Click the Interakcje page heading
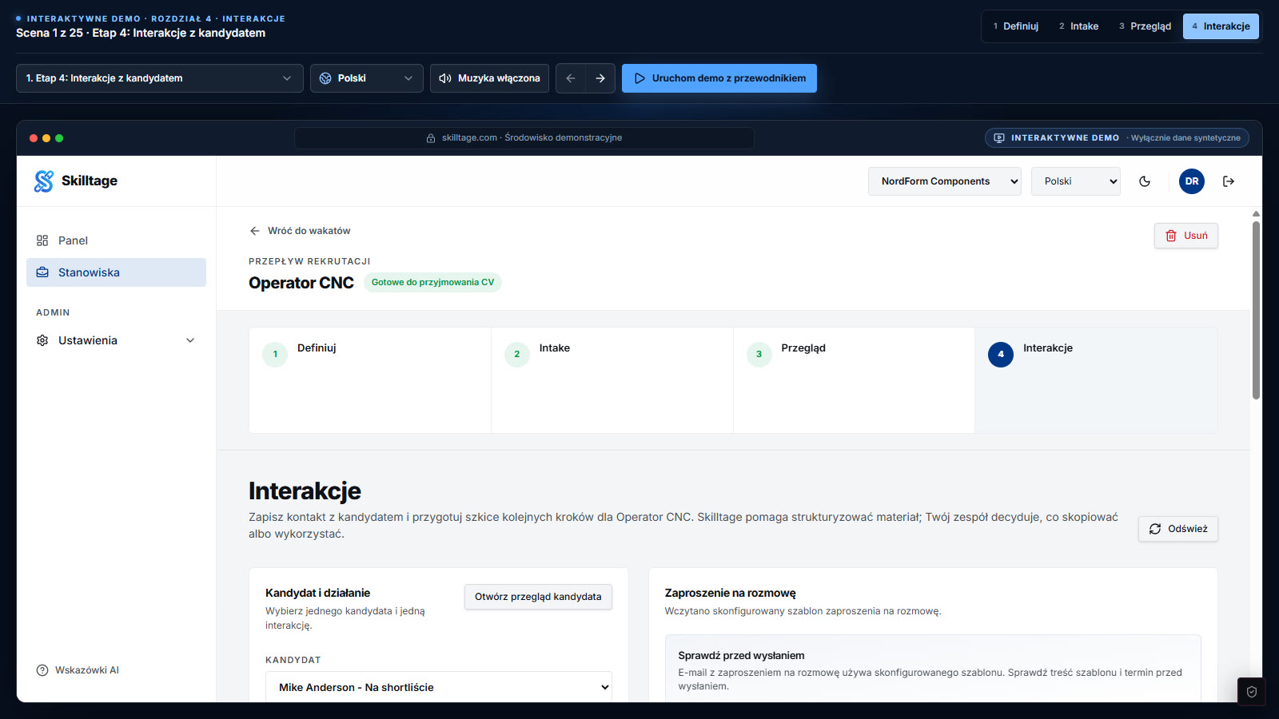1279x719 pixels. click(305, 491)
